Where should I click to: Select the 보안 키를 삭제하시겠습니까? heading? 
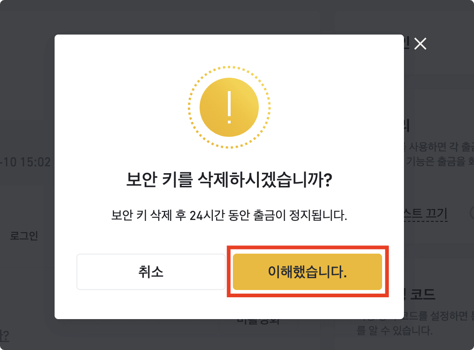coord(229,180)
